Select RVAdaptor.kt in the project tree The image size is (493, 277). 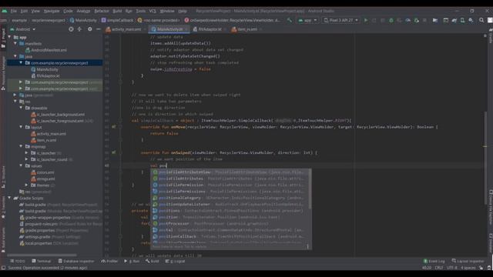pyautogui.click(x=45, y=75)
